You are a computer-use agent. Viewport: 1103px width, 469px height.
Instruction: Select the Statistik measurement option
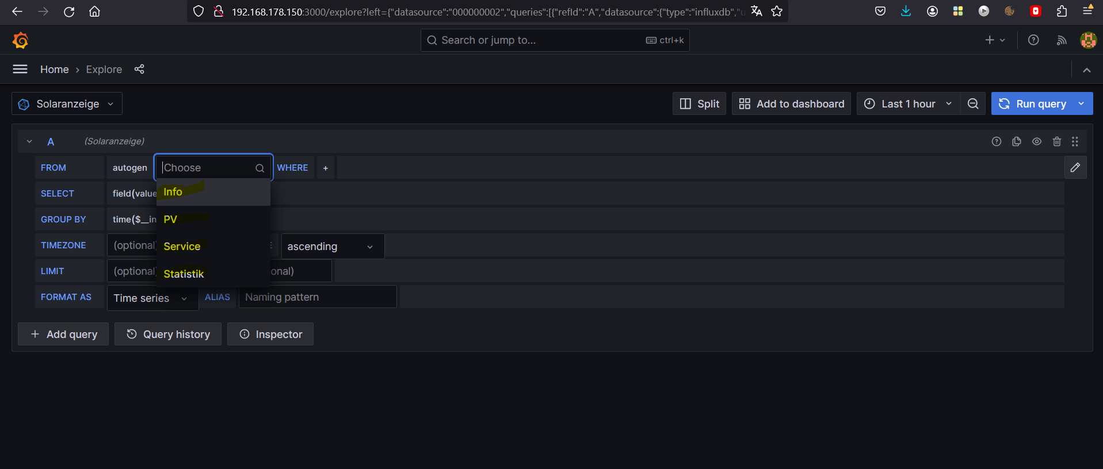[x=184, y=274]
